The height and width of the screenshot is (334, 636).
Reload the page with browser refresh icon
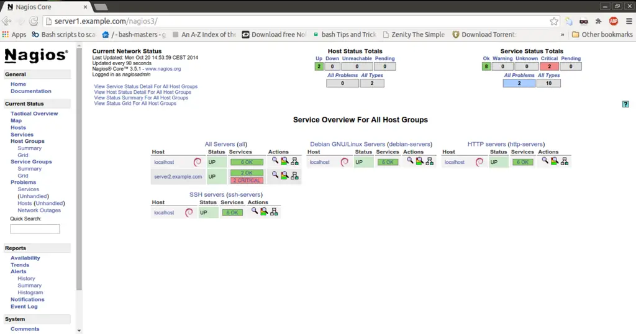(34, 21)
